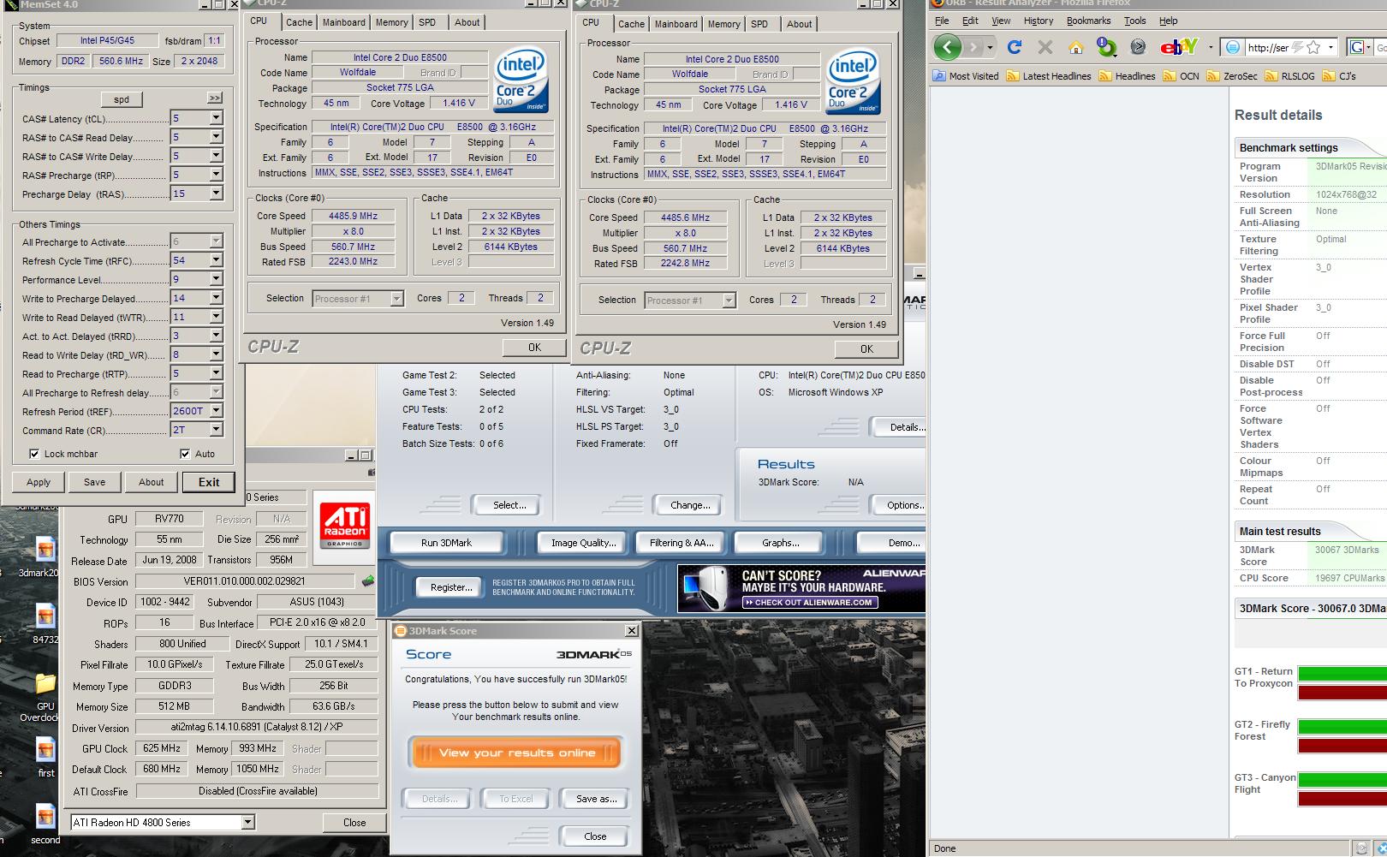
Task: Toggle Lock mchbar checkbox in MemSet
Action: (x=34, y=454)
